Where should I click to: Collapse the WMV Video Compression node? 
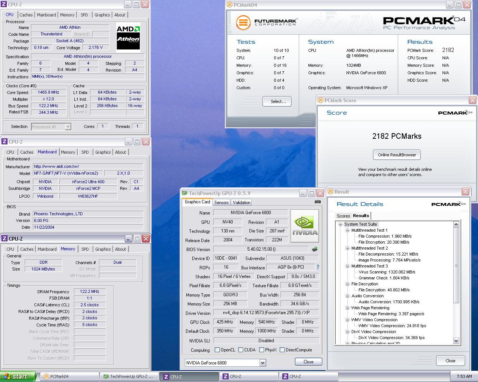[x=347, y=320]
